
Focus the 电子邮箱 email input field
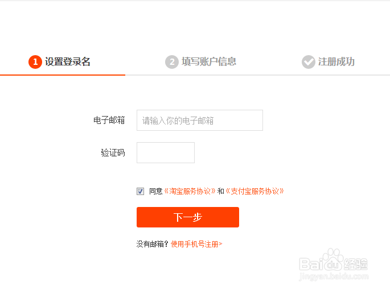[199, 121]
